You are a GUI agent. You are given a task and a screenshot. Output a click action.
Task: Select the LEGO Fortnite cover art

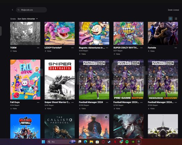(60, 33)
